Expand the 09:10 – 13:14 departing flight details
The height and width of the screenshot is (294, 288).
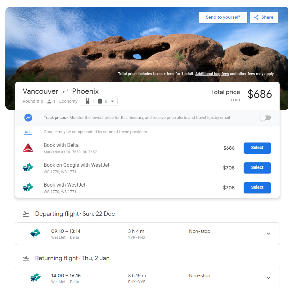[268, 233]
